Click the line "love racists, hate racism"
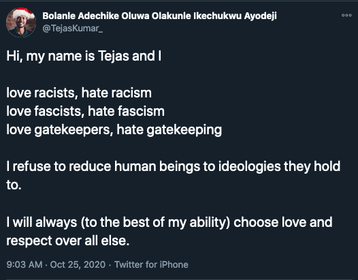 (79, 93)
